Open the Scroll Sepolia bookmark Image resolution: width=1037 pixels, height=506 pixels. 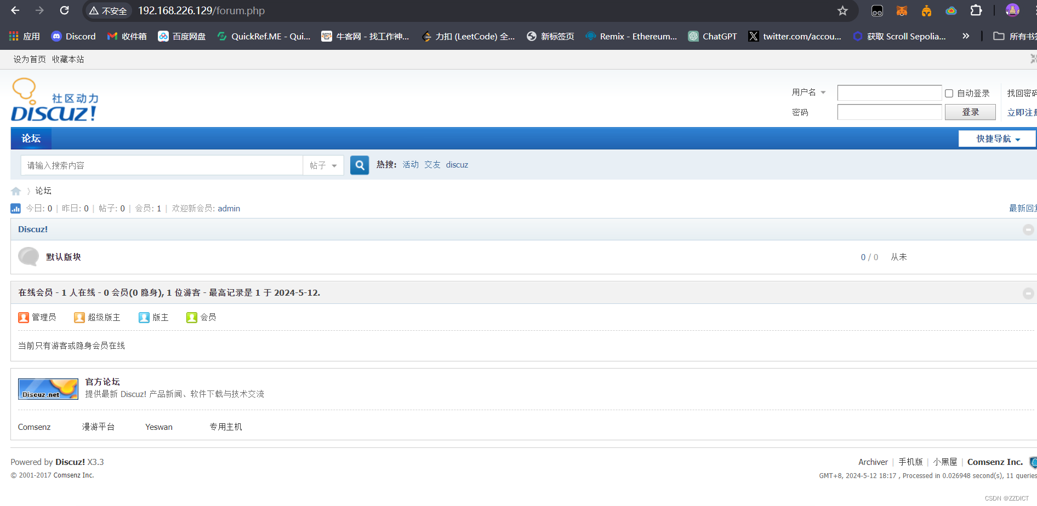tap(900, 36)
